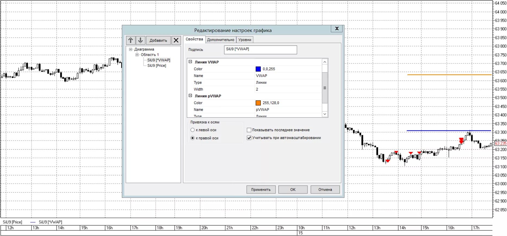
Task: Click the SiU9 [*VWAP] legend label
Action: point(50,222)
